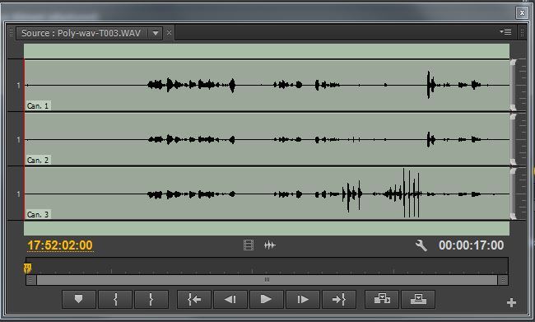Close the Source Poly-wav-T003.WAV tab
The width and height of the screenshot is (535, 322).
coord(169,33)
